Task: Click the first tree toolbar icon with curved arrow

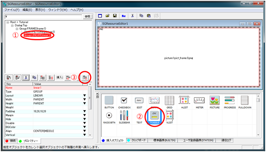Action: coord(9,78)
